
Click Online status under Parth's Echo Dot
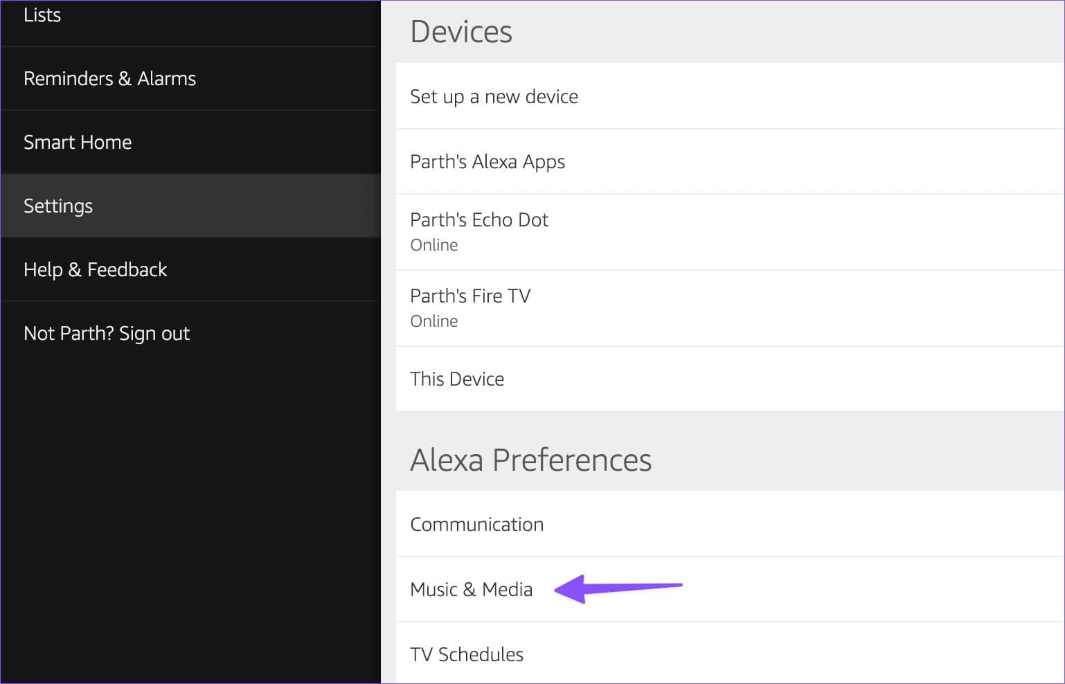pos(434,246)
